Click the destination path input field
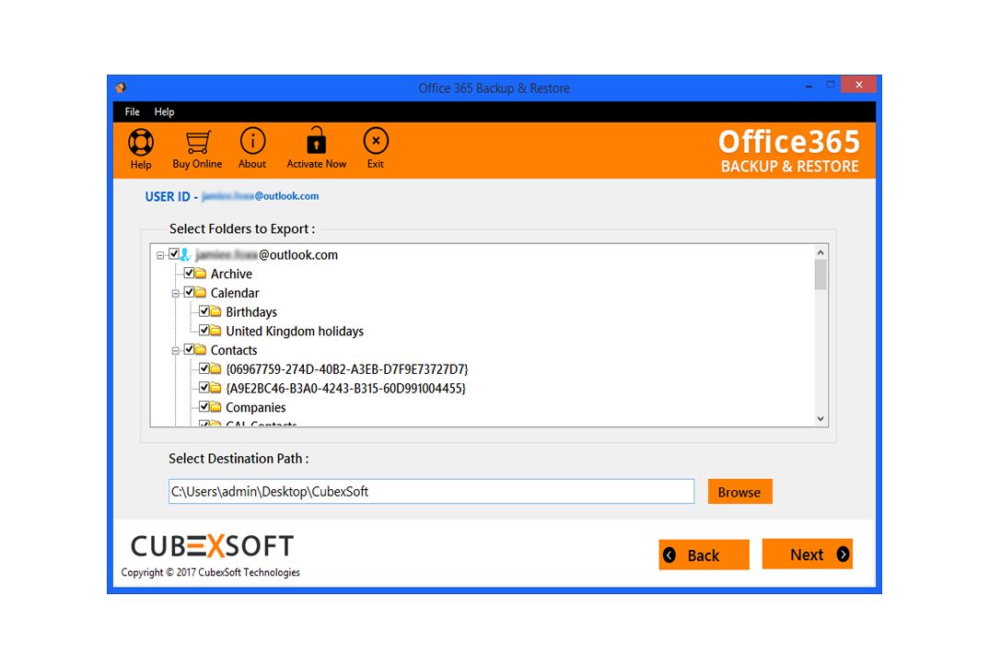Screen dimensions: 989x654 [432, 491]
